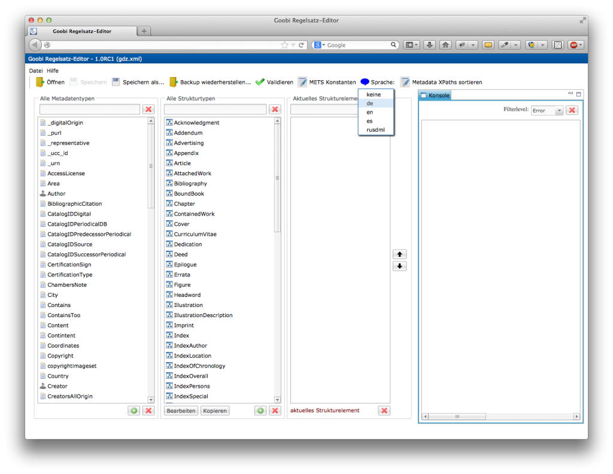
Task: Move element down with arrow button
Action: point(399,266)
